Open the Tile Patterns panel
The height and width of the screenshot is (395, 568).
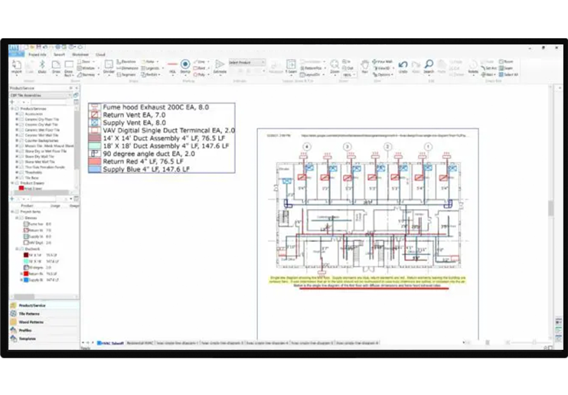point(32,314)
